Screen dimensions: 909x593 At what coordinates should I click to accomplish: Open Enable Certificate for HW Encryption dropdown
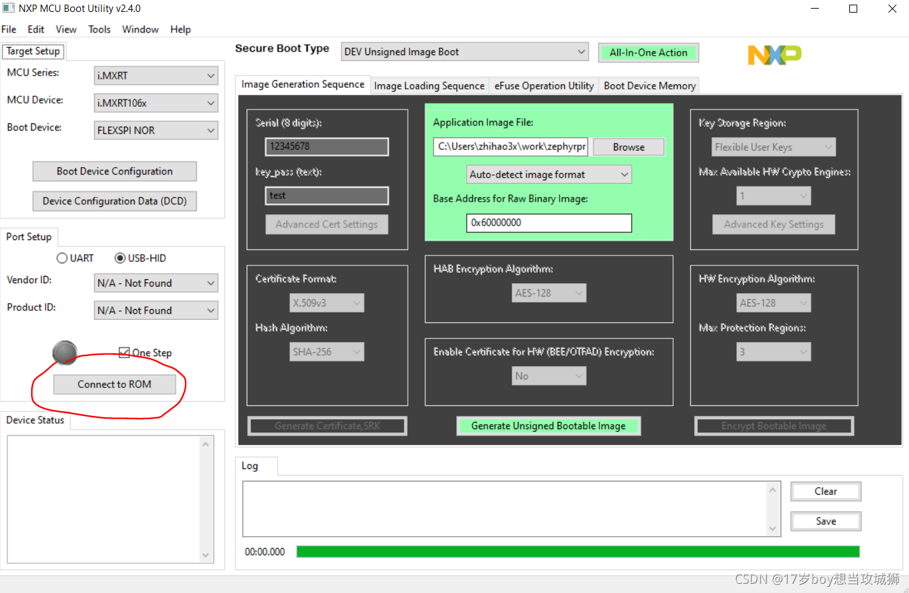coord(548,376)
